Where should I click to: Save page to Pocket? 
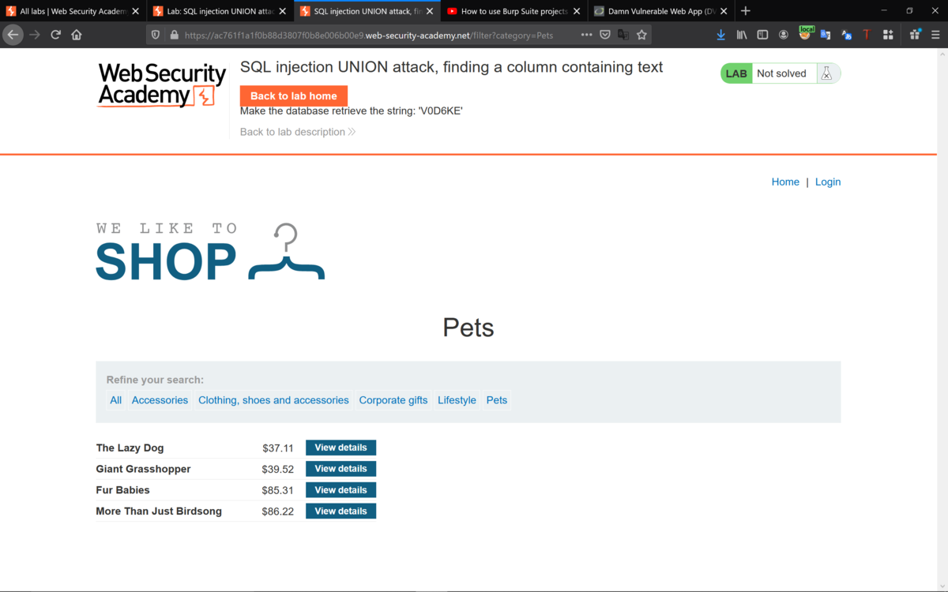(x=605, y=35)
